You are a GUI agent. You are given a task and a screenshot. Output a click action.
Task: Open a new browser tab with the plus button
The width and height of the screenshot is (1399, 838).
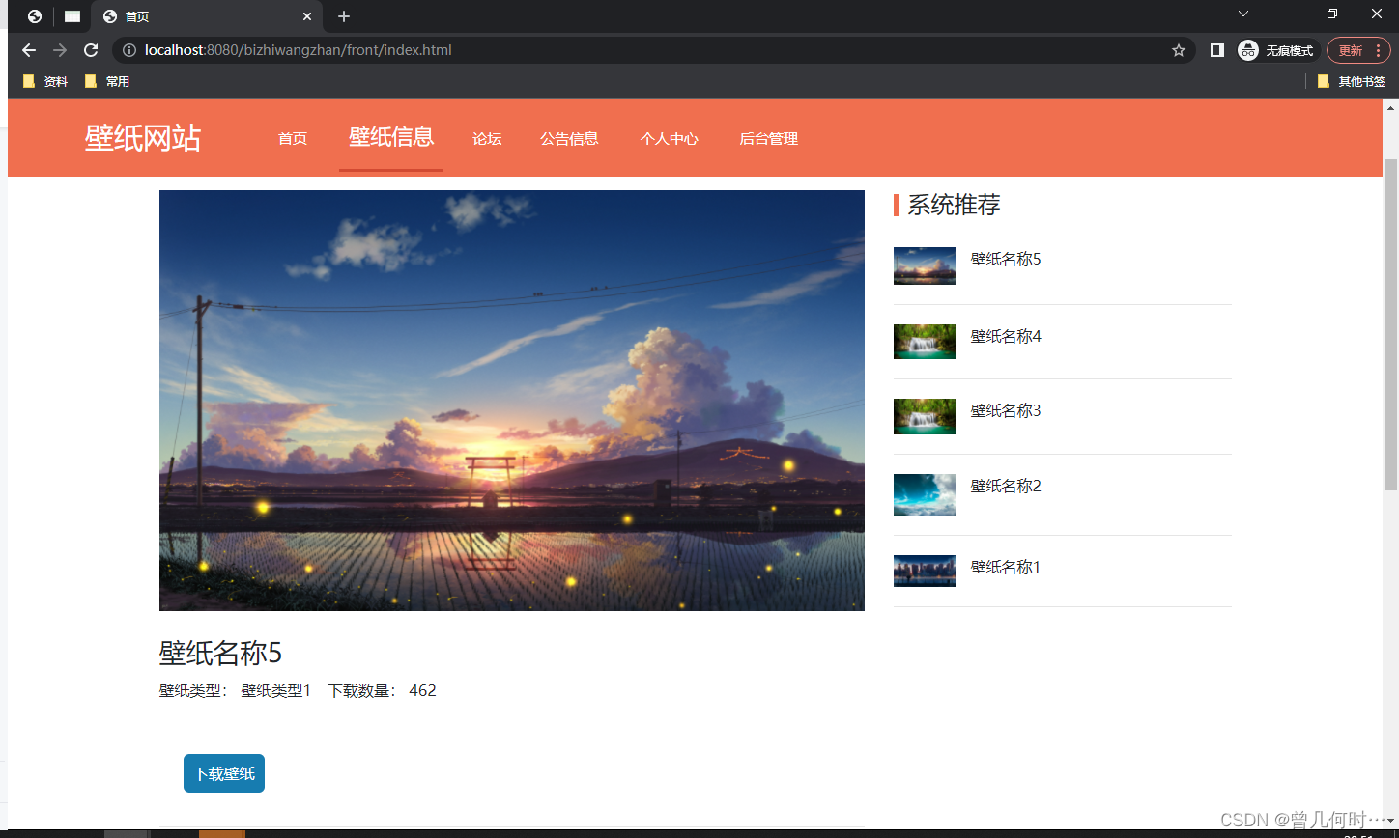343,15
